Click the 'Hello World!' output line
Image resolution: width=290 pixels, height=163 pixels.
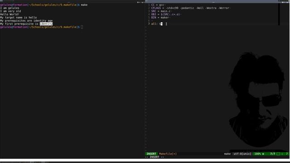(x=10, y=14)
